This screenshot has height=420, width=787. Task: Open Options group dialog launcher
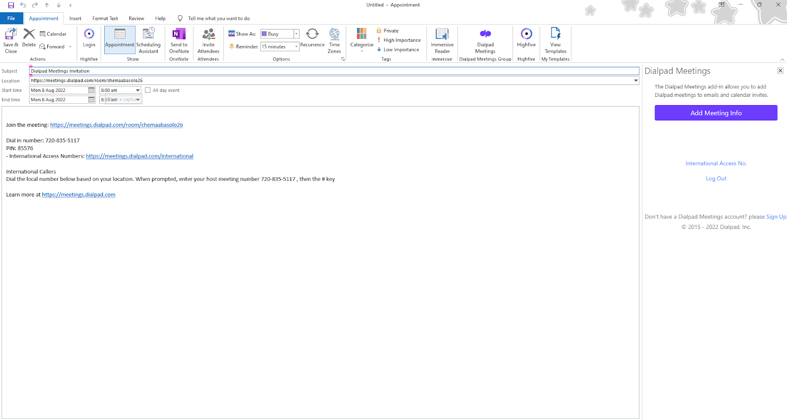click(343, 59)
